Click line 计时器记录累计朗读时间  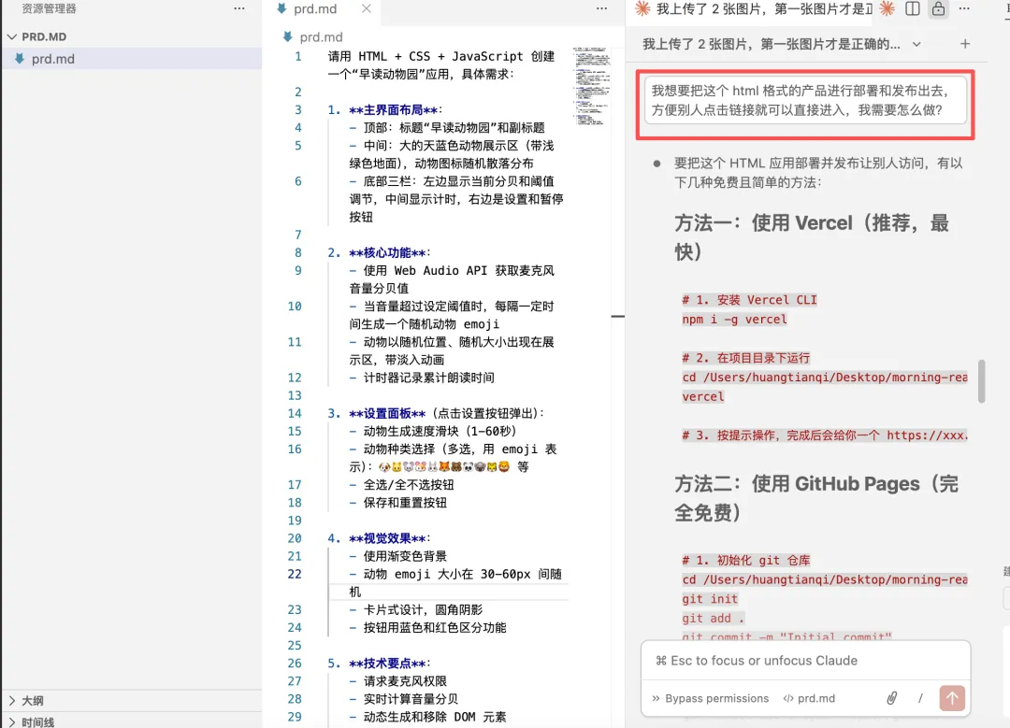[422, 378]
